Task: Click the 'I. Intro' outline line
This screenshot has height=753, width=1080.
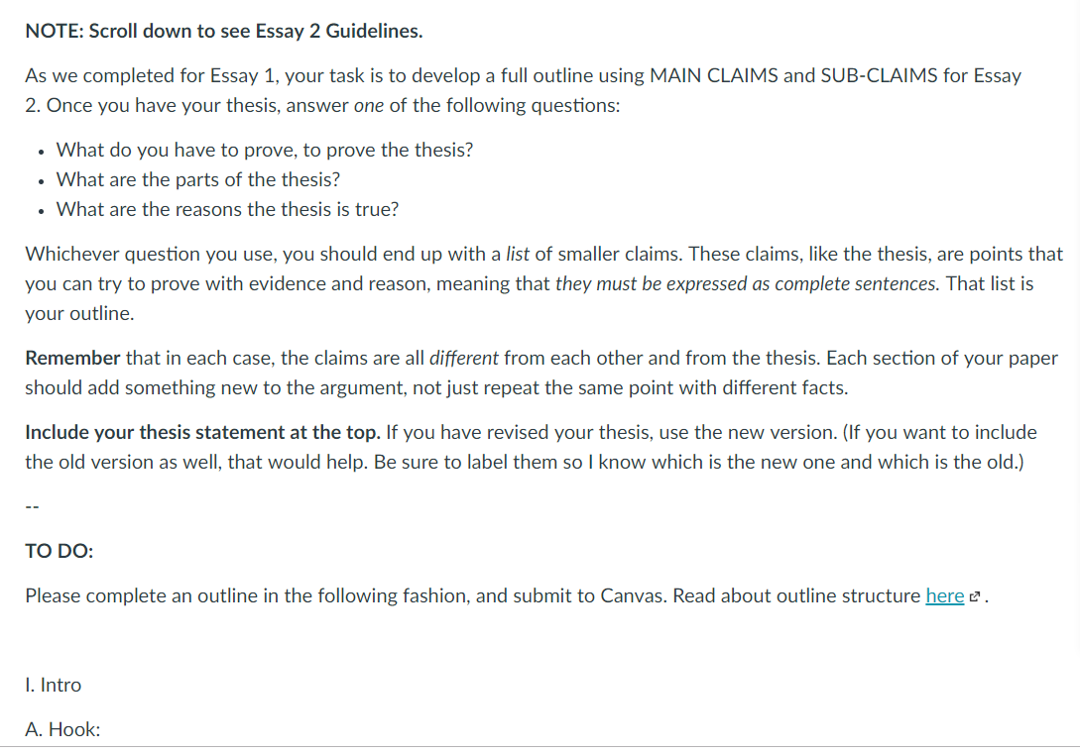Action: pos(53,686)
